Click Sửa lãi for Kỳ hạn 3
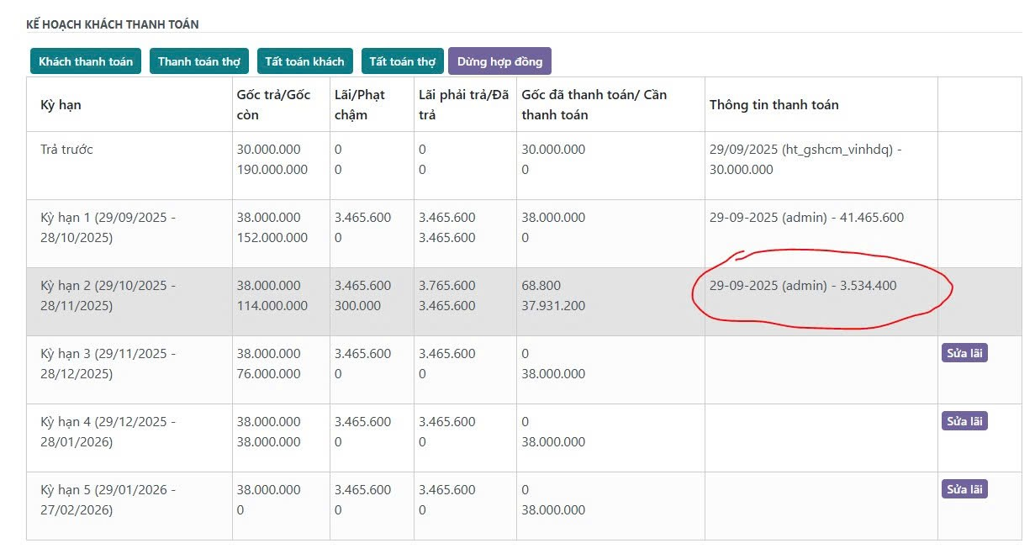 [964, 353]
